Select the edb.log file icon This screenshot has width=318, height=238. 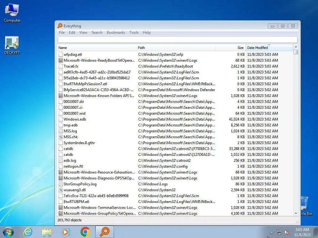[x=61, y=161]
